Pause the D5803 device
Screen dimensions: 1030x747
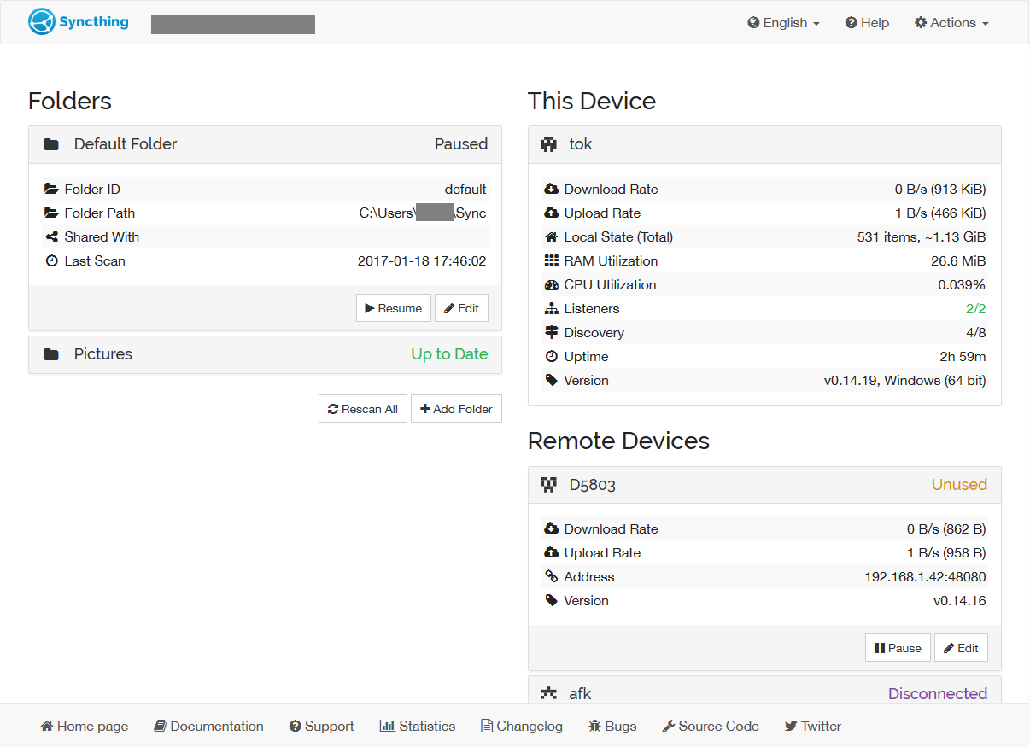point(898,648)
